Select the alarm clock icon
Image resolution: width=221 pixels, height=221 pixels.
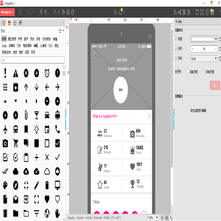pos(47,73)
